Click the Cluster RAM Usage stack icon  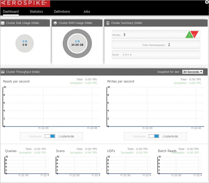point(55,23)
